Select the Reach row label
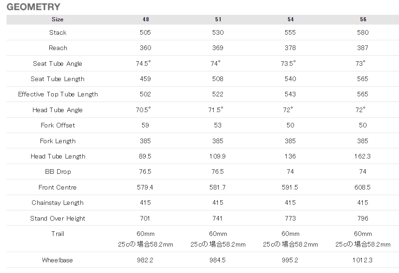 tap(58, 48)
